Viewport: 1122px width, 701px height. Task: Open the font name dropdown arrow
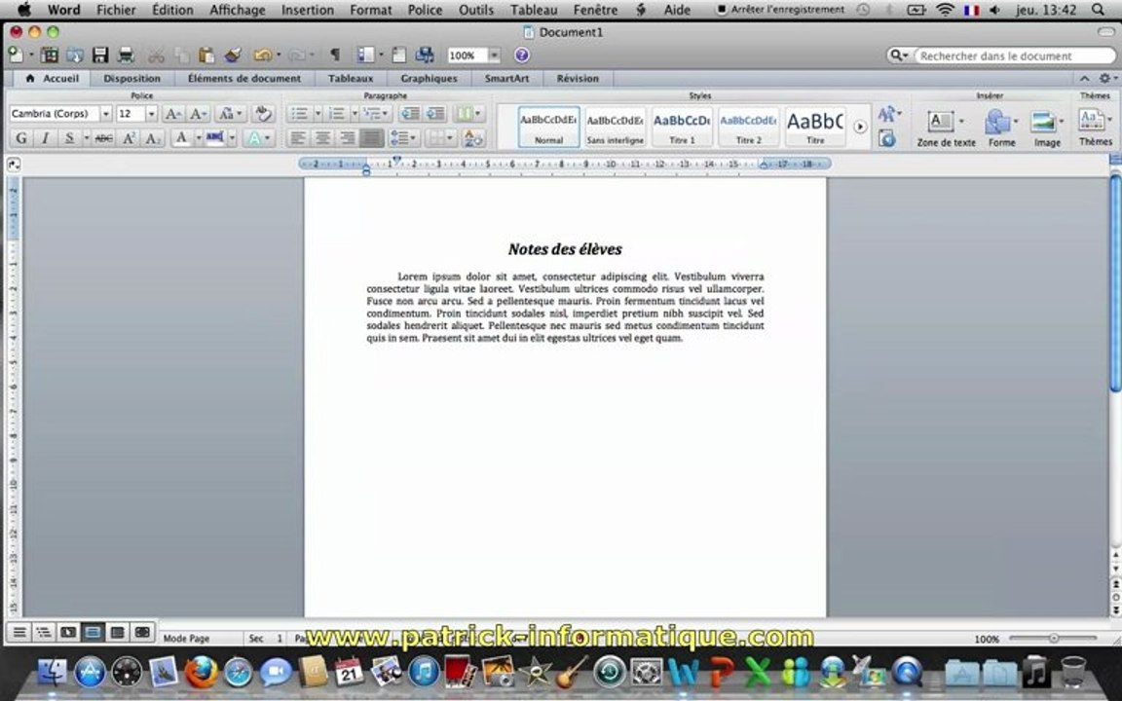[106, 114]
